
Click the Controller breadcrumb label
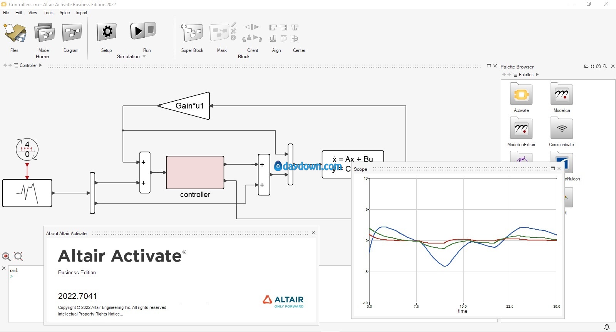pyautogui.click(x=28, y=65)
